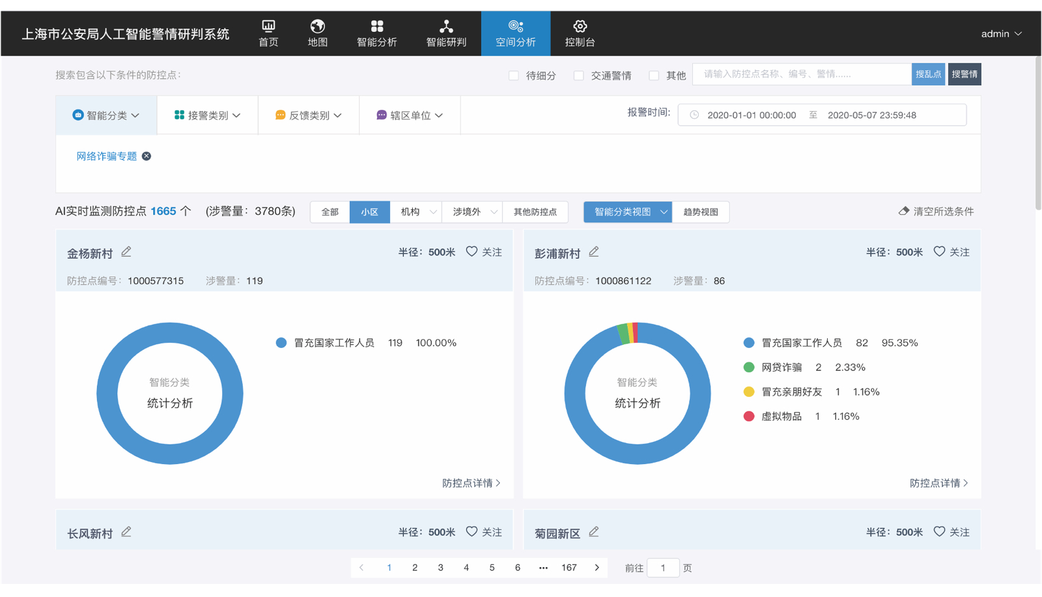
Task: Click the edit pencil beside 金杨新村
Action: (x=126, y=252)
